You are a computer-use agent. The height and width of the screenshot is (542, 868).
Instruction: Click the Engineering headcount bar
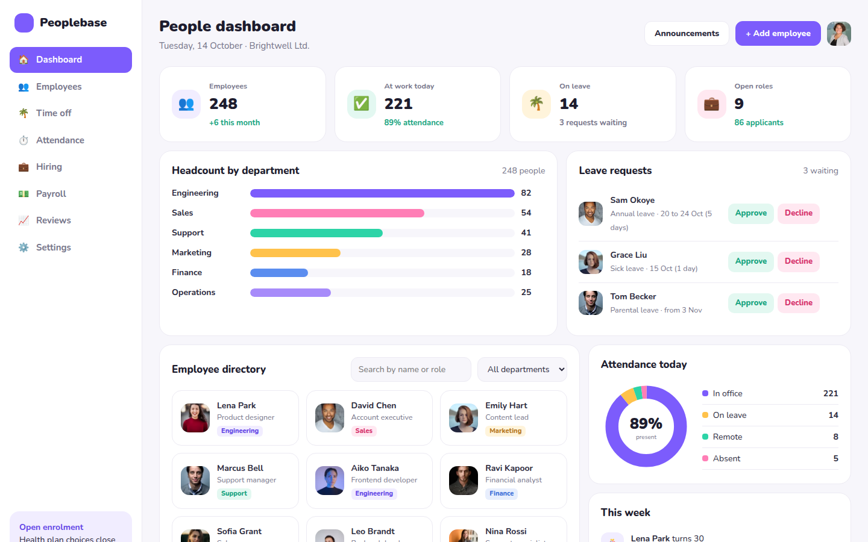382,193
